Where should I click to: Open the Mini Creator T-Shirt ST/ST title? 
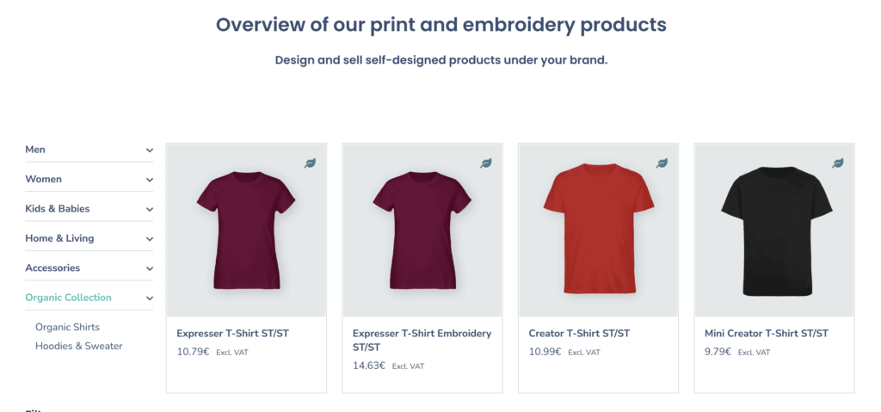[767, 334]
